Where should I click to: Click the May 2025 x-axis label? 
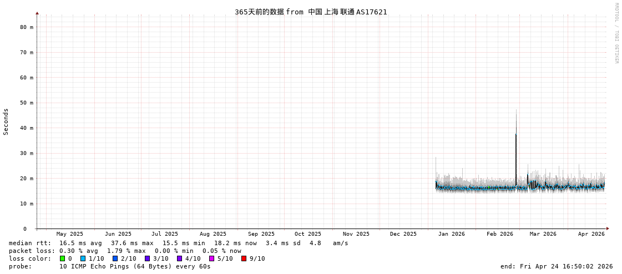(x=69, y=234)
